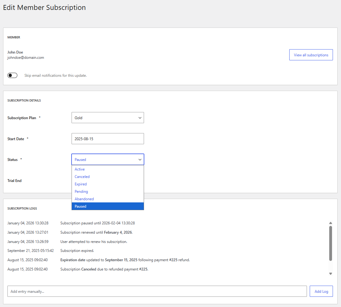Click the scrollbar up arrow in logs
This screenshot has width=341, height=307.
[330, 223]
